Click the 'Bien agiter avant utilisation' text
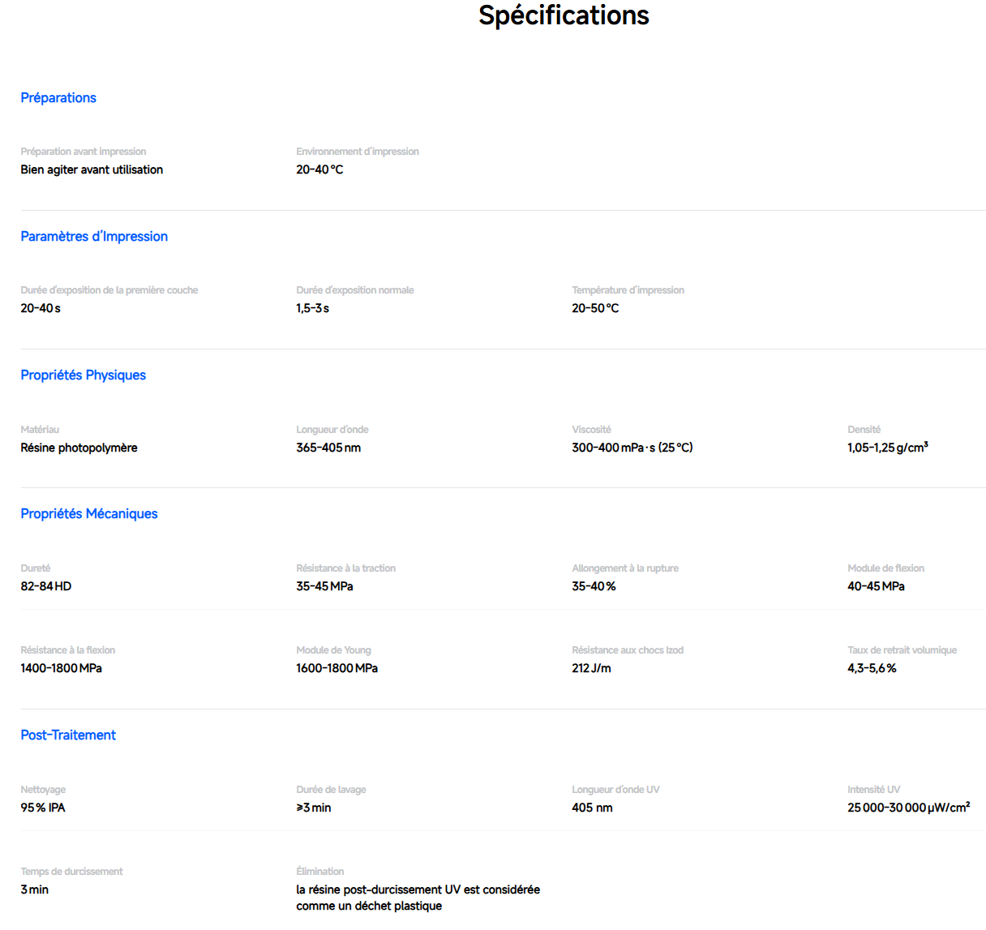 pyautogui.click(x=92, y=169)
